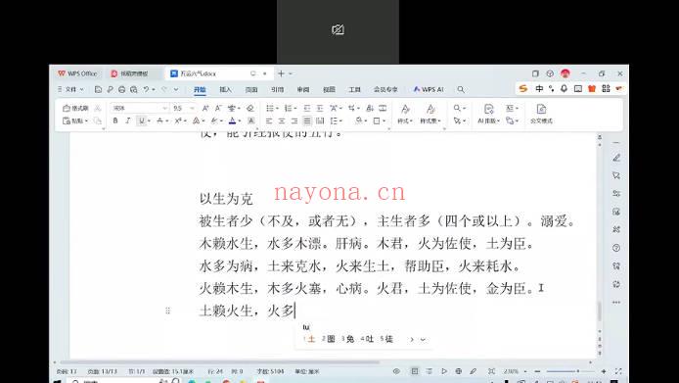
Task: Click the font color A swatch
Action: point(232,120)
